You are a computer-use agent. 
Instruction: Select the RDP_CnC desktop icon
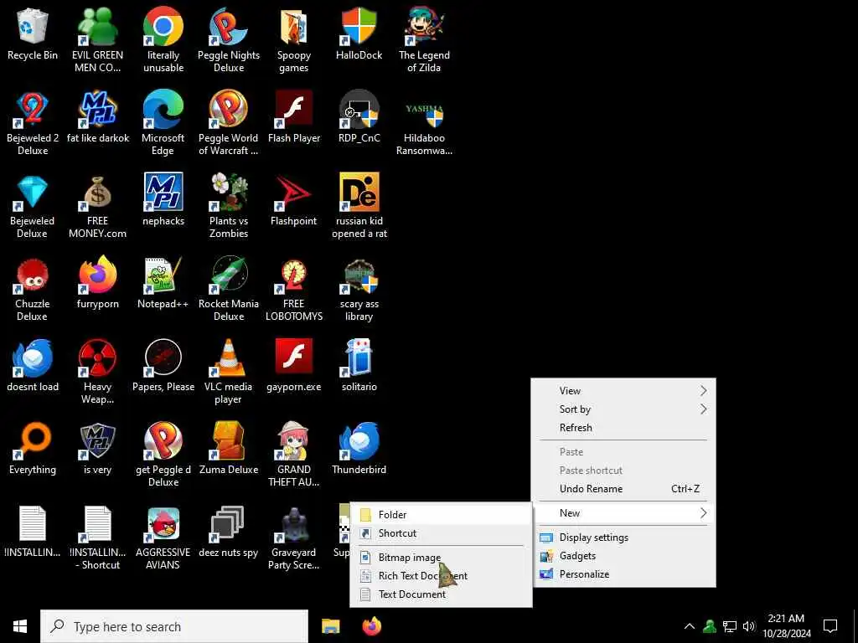tap(359, 118)
